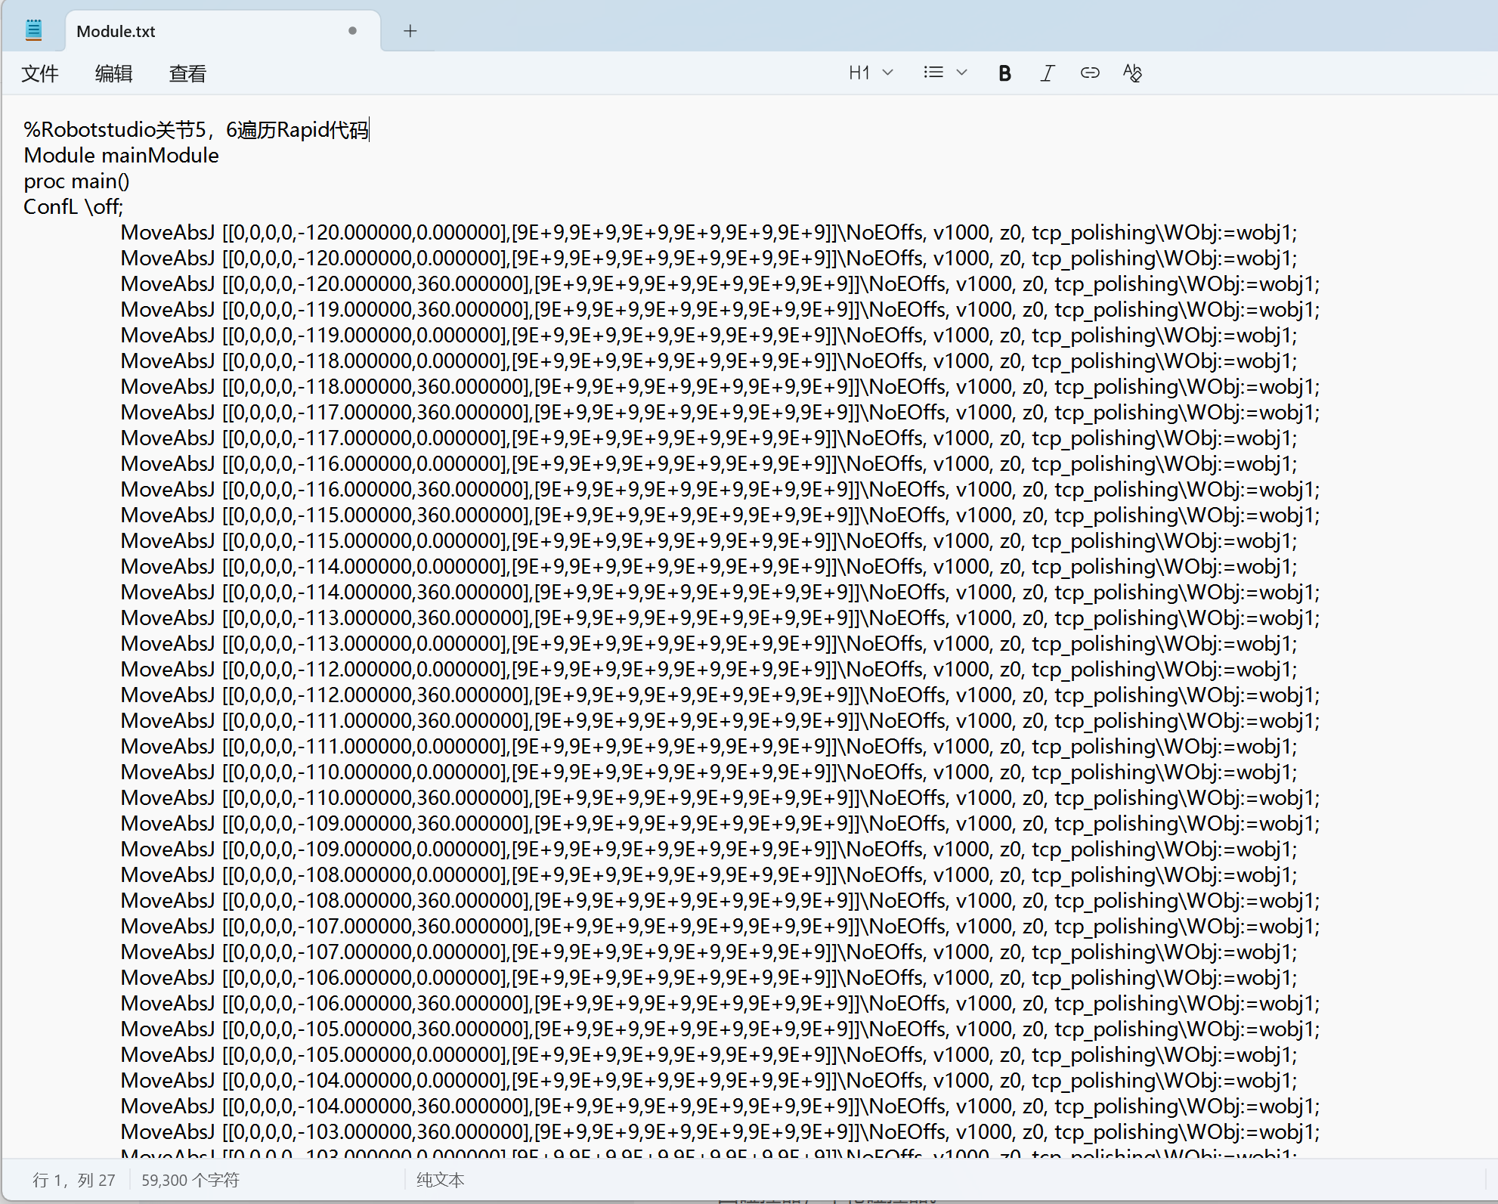Add a new tab with the plus button
This screenshot has width=1498, height=1204.
(x=410, y=31)
